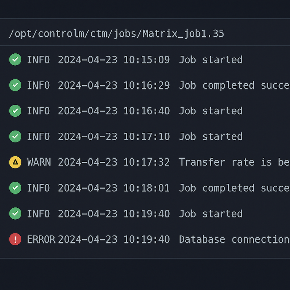
Task: Click the green check icon at 10:17:10
Action: tap(15, 137)
